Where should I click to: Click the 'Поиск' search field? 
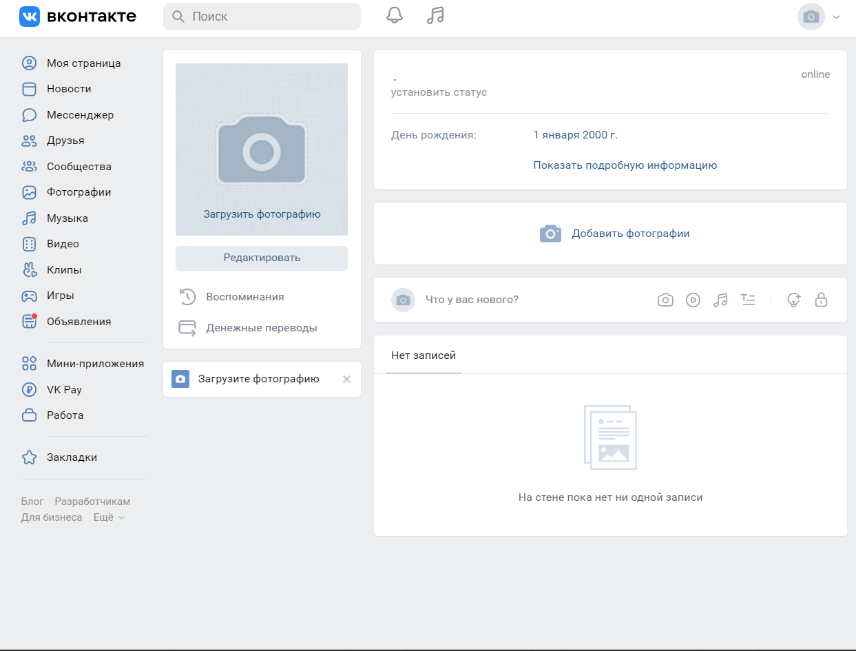click(262, 17)
